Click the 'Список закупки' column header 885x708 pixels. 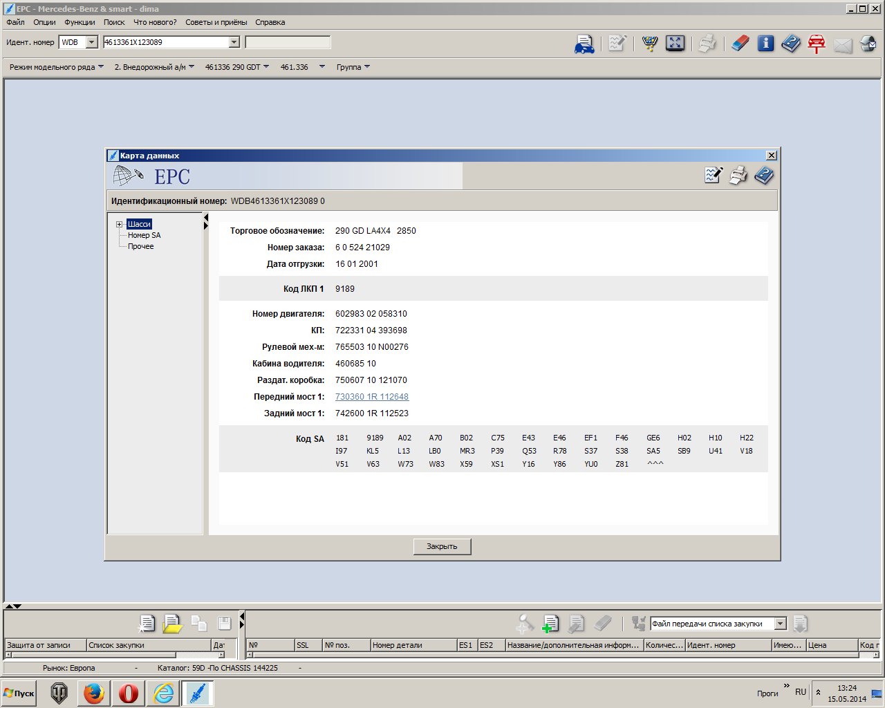(x=149, y=645)
